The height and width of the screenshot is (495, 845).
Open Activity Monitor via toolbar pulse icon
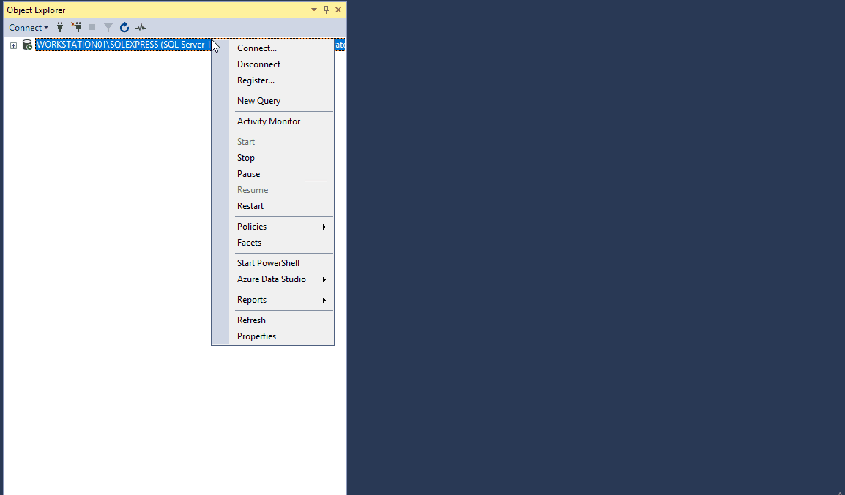click(x=141, y=28)
